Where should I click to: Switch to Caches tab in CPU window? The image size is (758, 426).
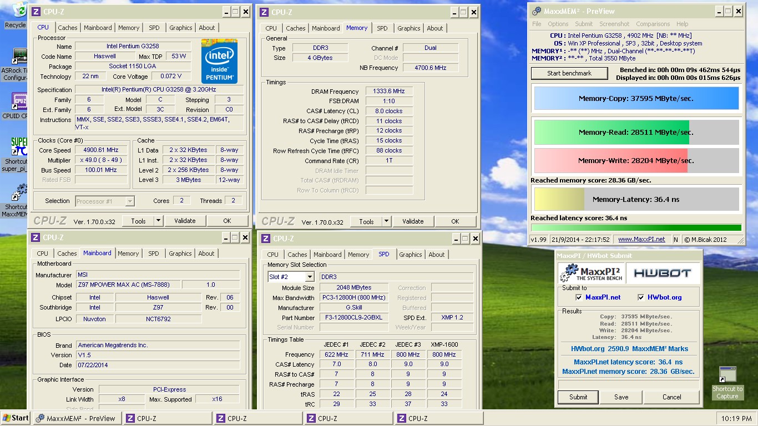pyautogui.click(x=68, y=28)
